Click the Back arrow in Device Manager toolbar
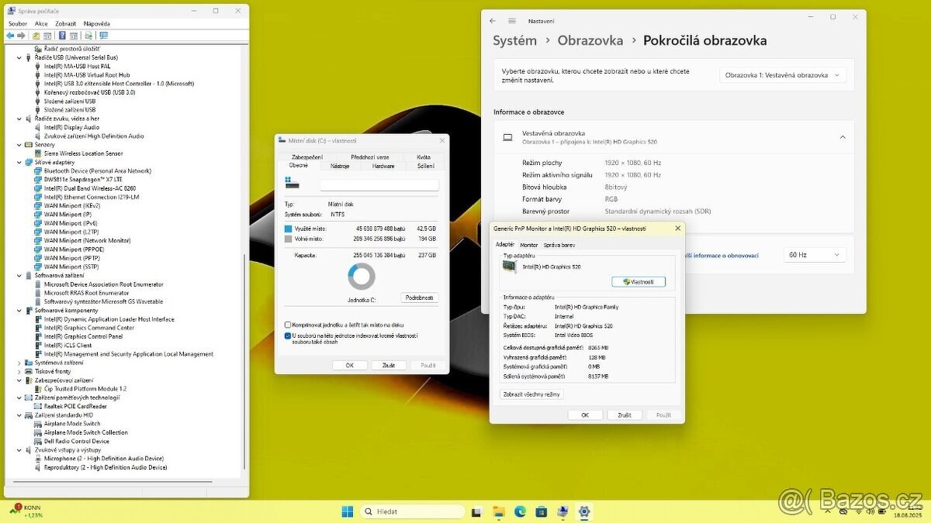The image size is (931, 523). click(10, 34)
